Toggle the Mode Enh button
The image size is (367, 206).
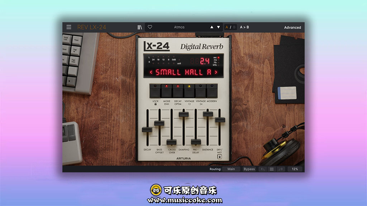click(166, 91)
